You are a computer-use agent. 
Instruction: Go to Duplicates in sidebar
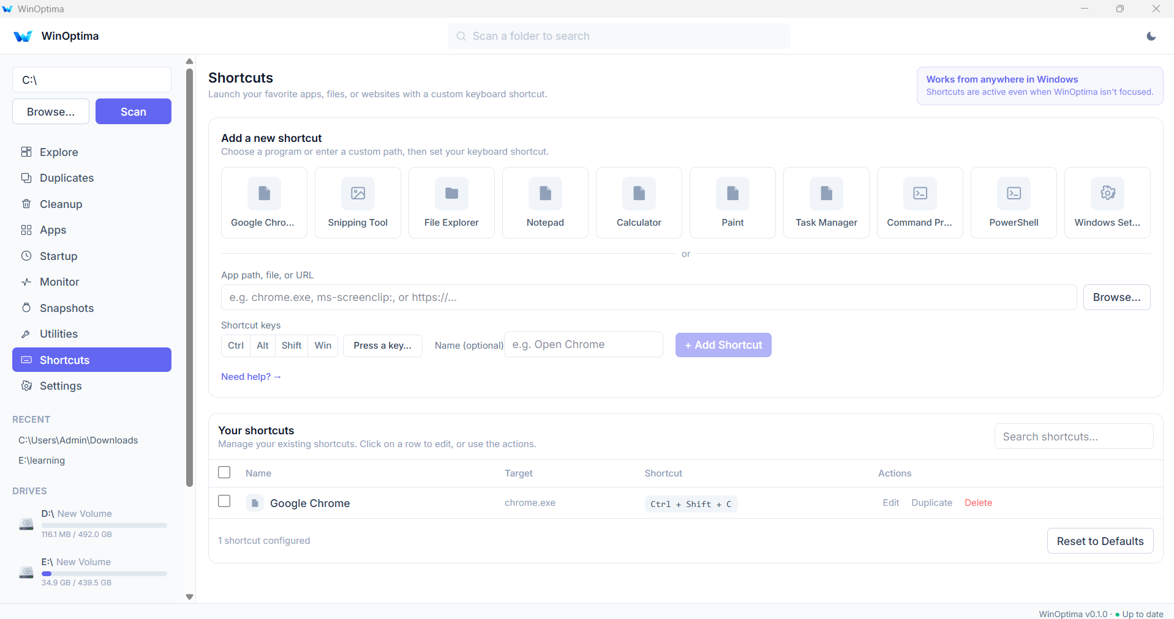coord(92,178)
